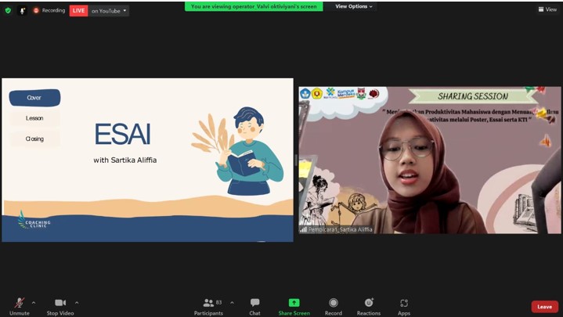Click Sartika Aliffia's video thumbnail
This screenshot has height=317, width=563.
[429, 160]
